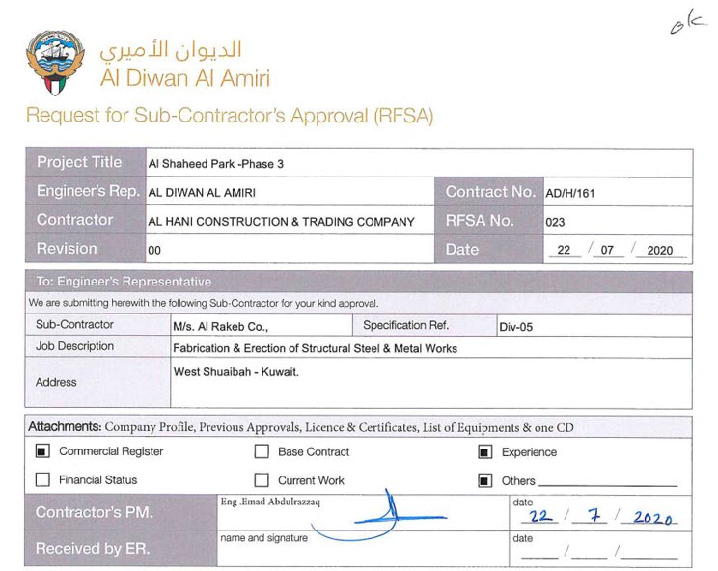Click empty day blank in Received by ER. date

(x=539, y=553)
